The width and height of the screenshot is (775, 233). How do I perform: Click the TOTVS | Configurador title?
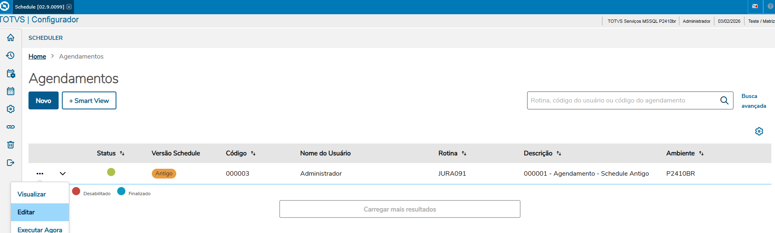pos(39,20)
